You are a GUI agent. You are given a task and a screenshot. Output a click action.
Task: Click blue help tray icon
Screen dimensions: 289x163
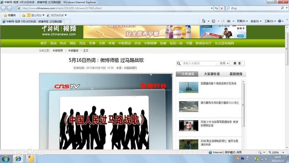pyautogui.click(x=243, y=158)
